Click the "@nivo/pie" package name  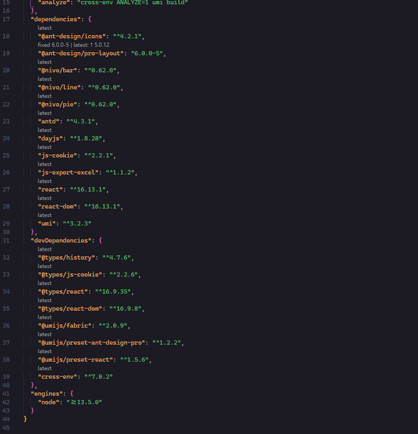click(x=57, y=104)
